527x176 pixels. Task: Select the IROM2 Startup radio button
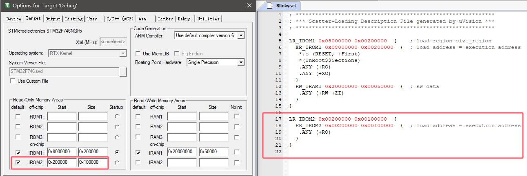pyautogui.click(x=118, y=163)
